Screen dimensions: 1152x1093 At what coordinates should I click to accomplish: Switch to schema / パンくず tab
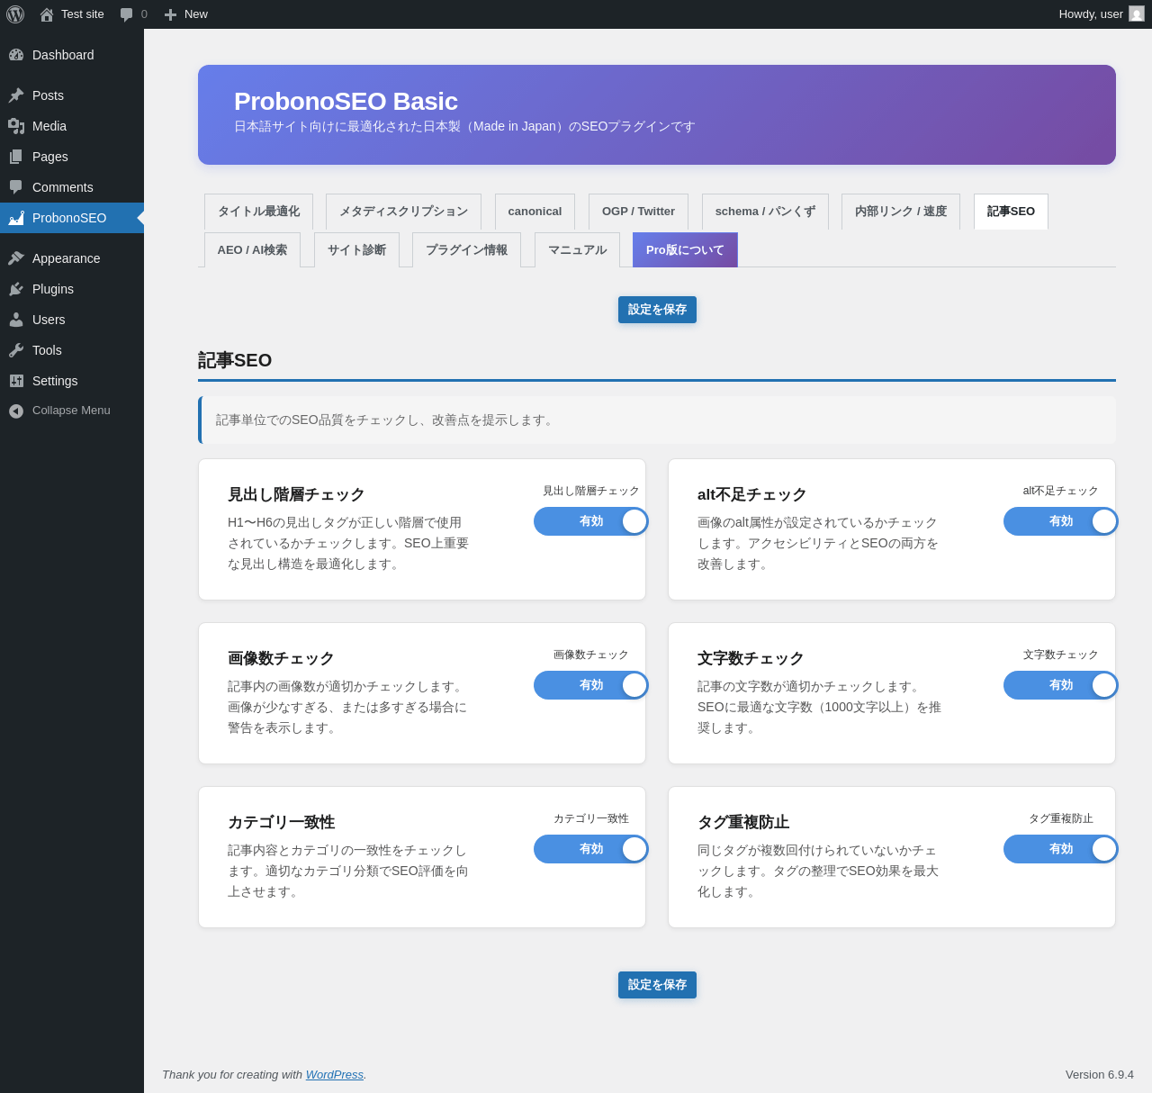765,212
